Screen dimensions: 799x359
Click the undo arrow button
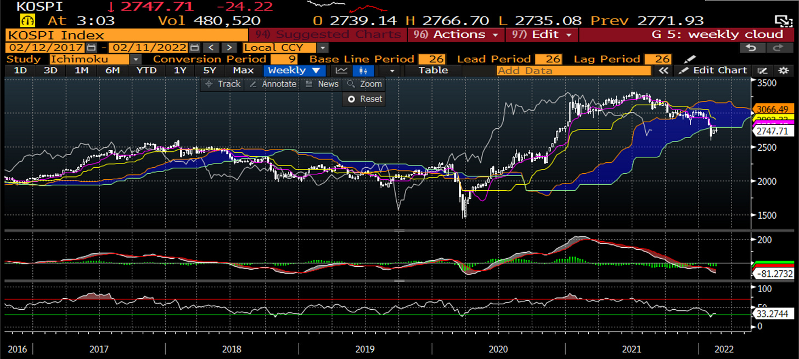point(751,48)
